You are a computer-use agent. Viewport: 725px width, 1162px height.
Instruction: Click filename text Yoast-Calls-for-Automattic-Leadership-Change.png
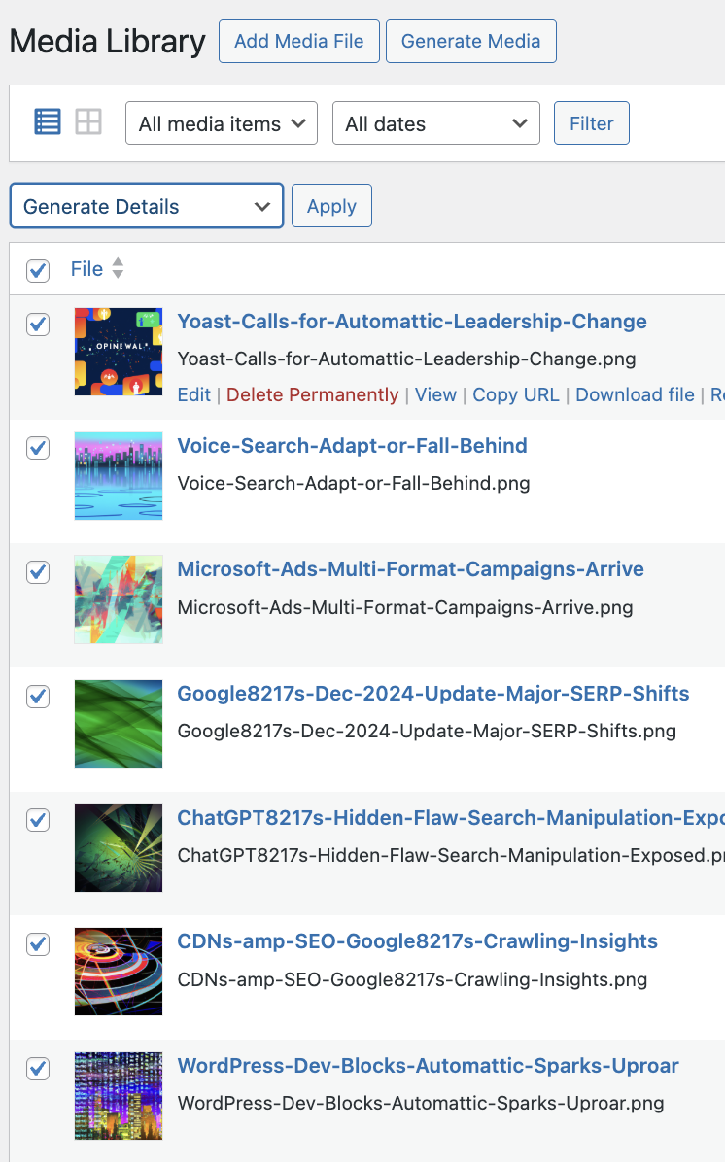click(x=406, y=359)
